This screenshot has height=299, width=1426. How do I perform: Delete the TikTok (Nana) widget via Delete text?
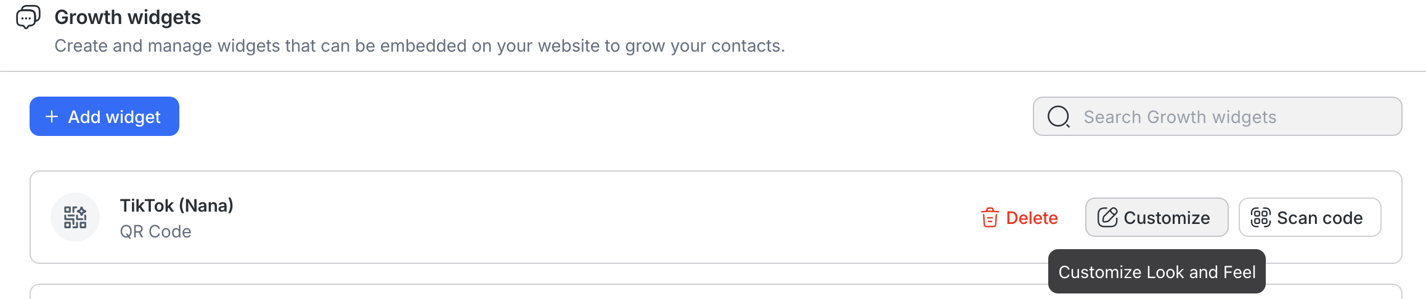1032,218
